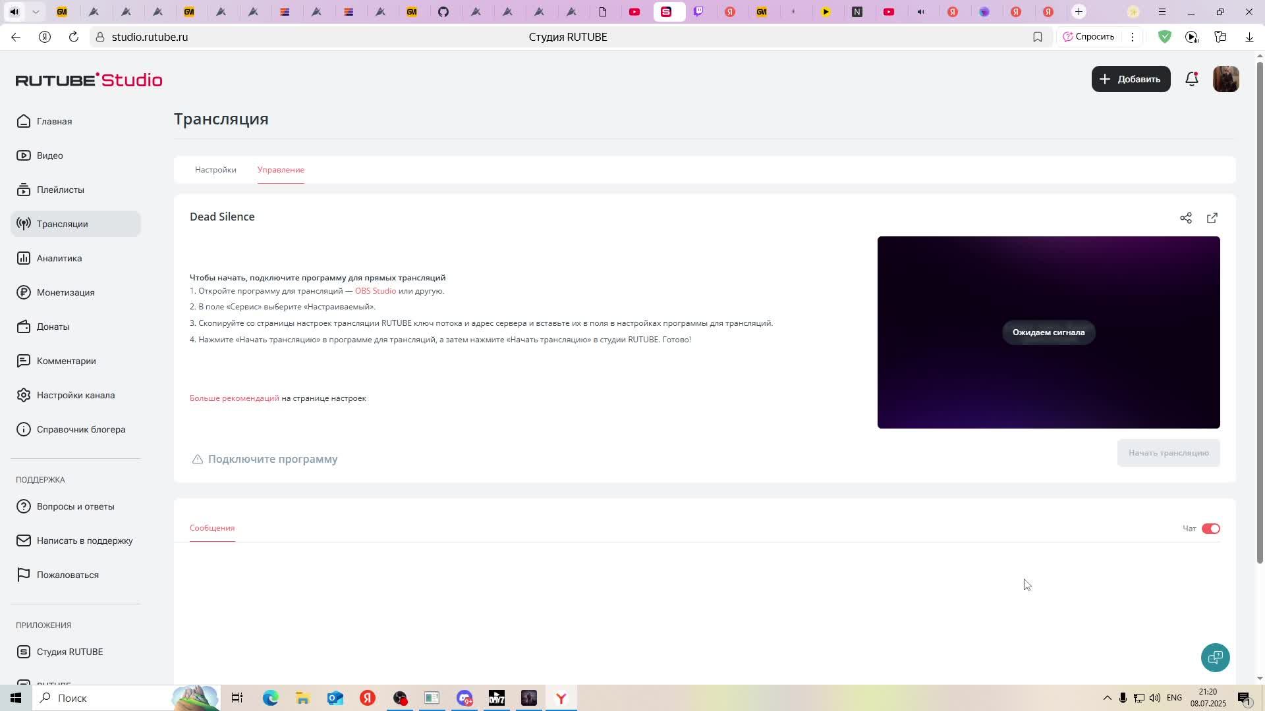This screenshot has width=1265, height=711.
Task: Open the browser three-dot page menu
Action: (x=1133, y=37)
